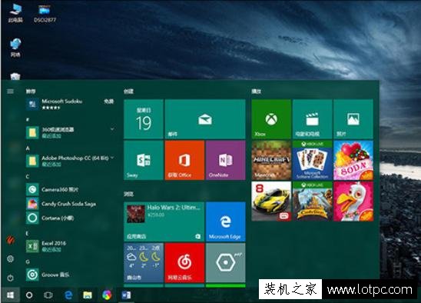Image resolution: width=421 pixels, height=303 pixels.
Task: Click the Windows Start button
Action: 10,295
